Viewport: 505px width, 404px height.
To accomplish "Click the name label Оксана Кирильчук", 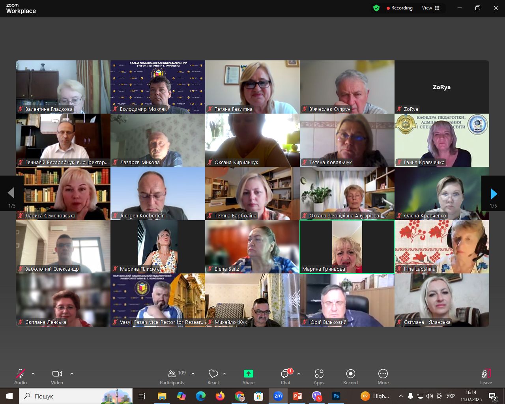I will point(236,163).
